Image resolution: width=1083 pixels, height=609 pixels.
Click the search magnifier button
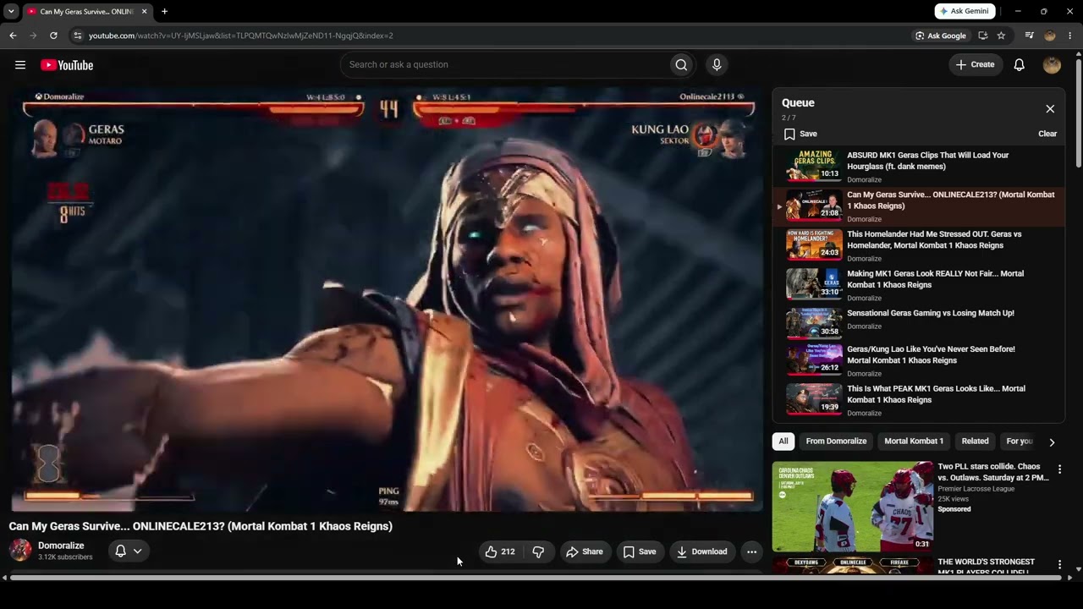[x=681, y=64]
